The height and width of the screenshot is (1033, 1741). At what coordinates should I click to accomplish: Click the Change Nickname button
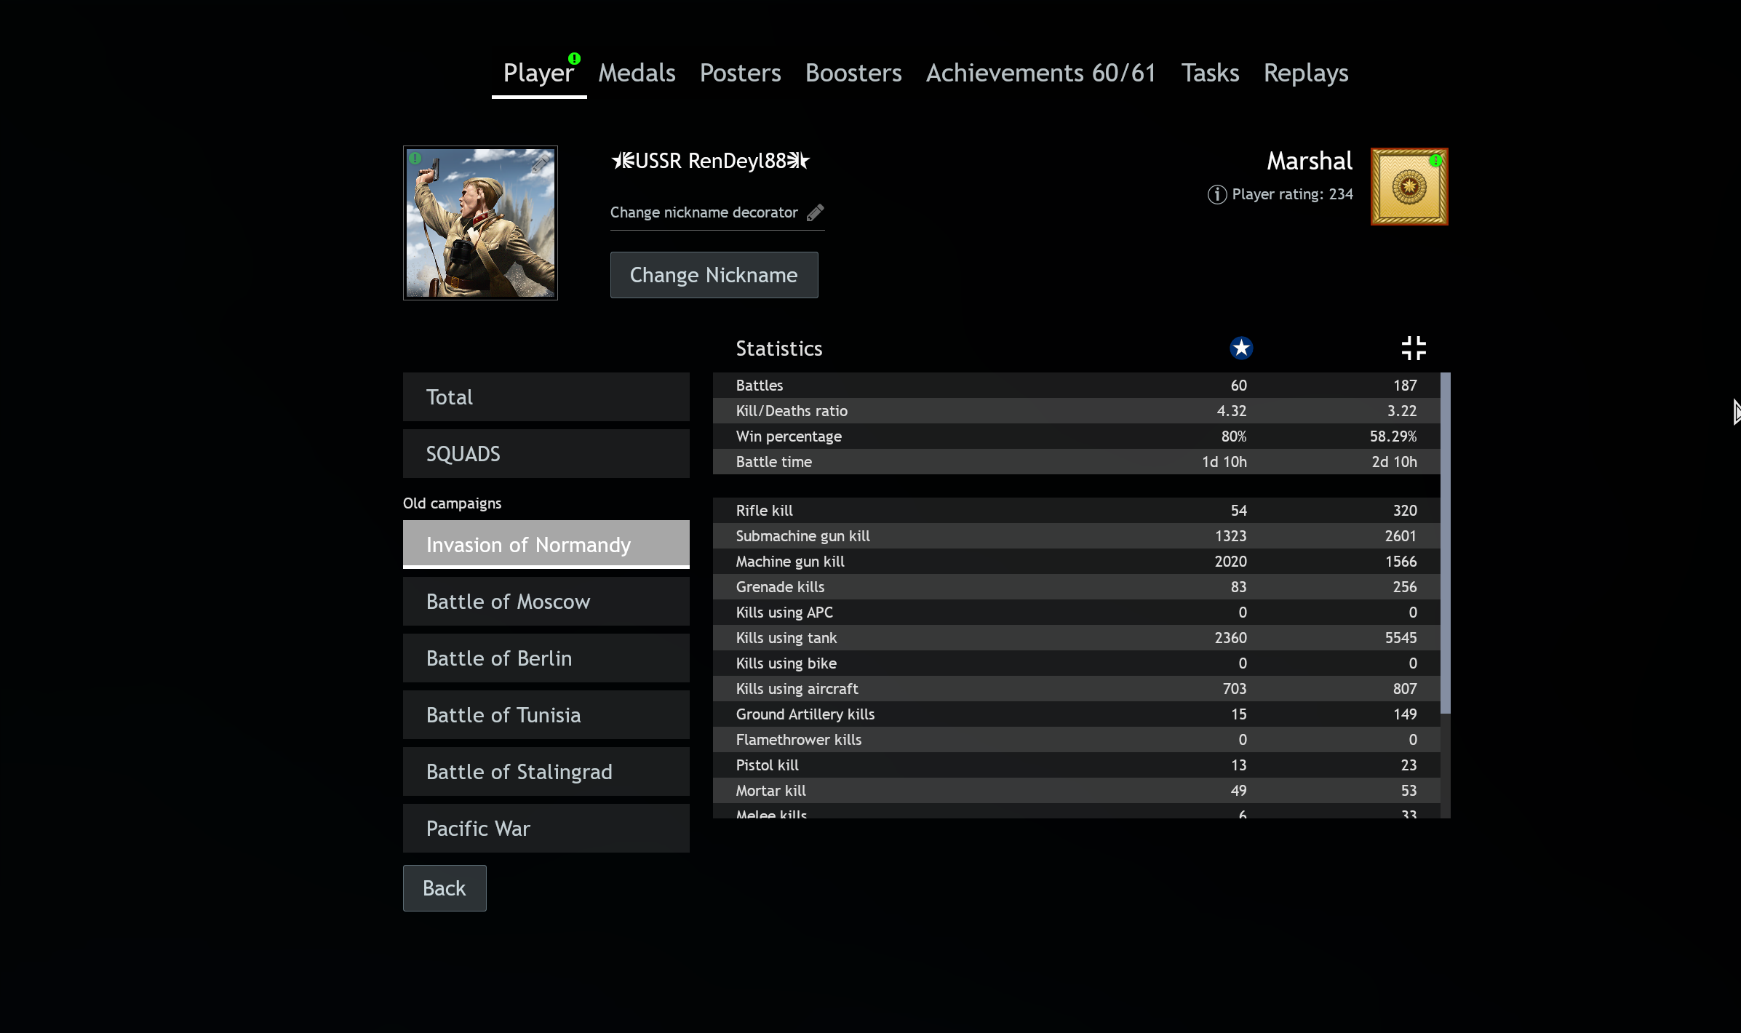pyautogui.click(x=714, y=275)
